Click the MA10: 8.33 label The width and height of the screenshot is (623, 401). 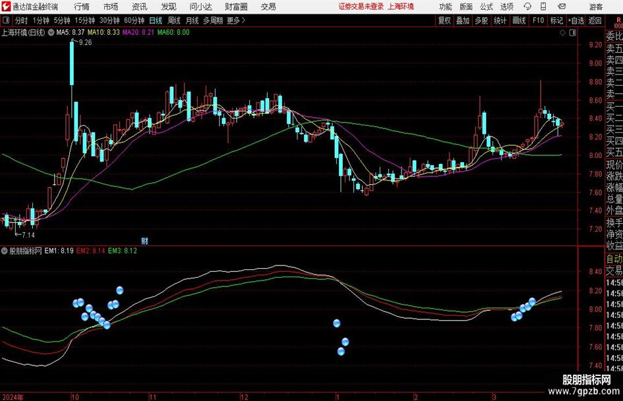104,32
